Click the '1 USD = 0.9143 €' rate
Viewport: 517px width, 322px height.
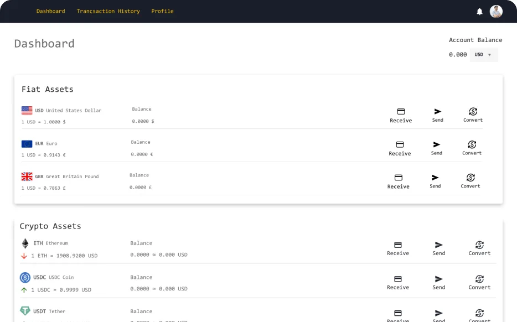44,155
